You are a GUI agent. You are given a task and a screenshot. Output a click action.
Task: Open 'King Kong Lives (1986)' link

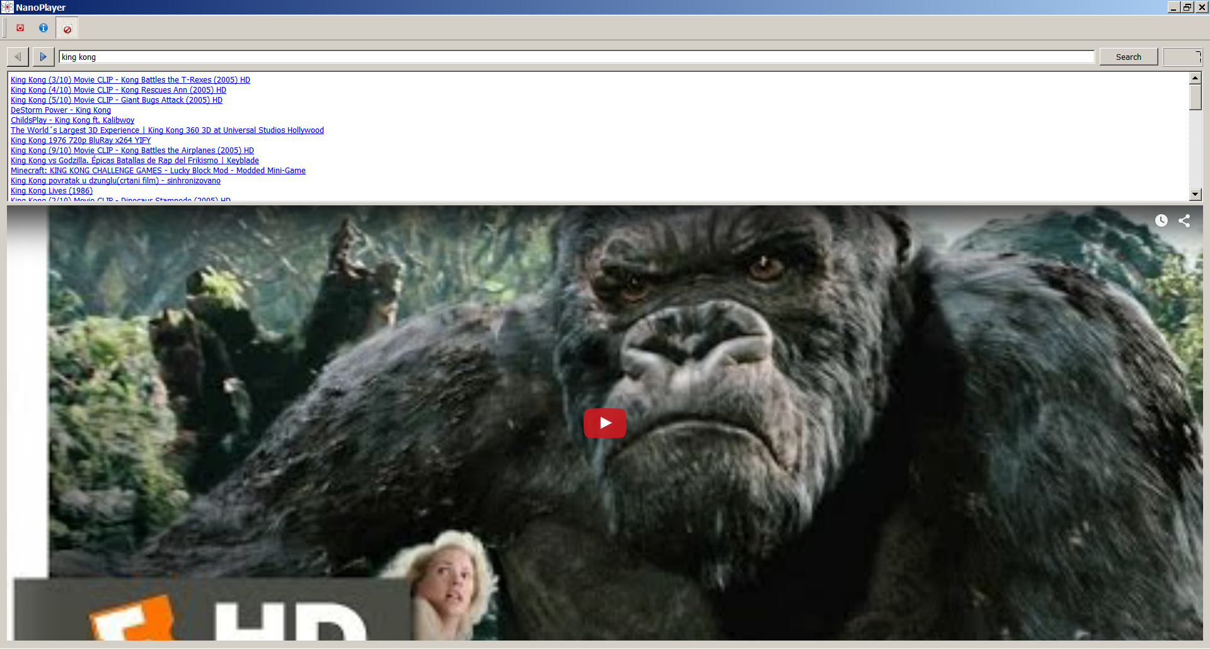click(52, 191)
